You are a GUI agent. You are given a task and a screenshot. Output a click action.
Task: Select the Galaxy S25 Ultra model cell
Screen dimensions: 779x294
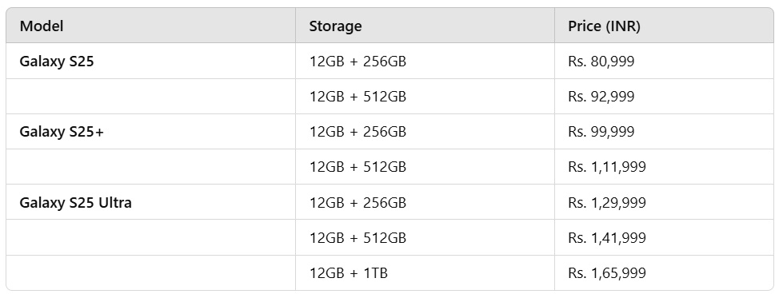(x=150, y=202)
